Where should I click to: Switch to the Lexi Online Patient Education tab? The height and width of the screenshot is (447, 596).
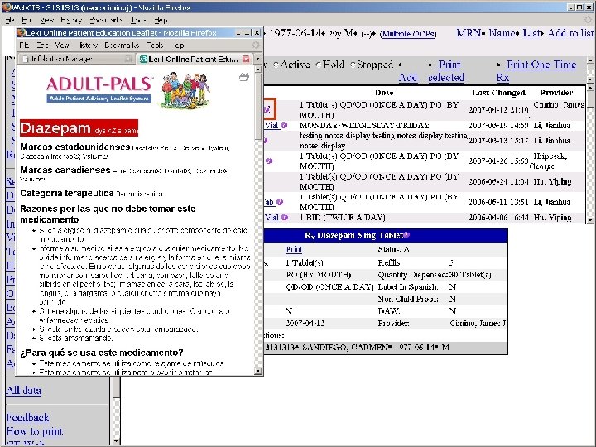(x=194, y=59)
